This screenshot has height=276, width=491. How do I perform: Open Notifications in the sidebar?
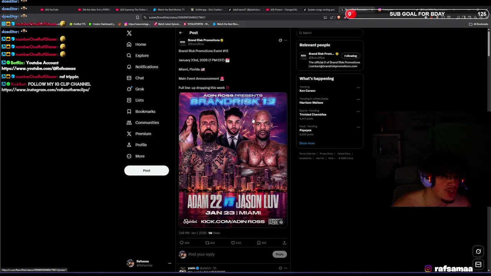coord(142,67)
